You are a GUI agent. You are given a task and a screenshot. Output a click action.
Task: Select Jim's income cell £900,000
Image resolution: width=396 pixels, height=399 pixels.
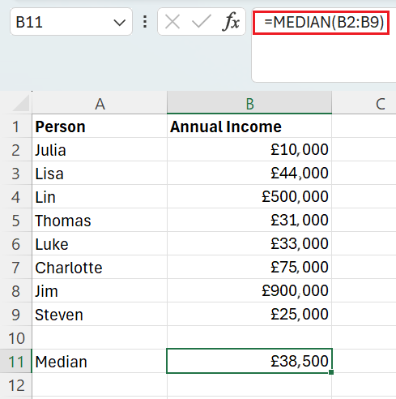coord(249,290)
